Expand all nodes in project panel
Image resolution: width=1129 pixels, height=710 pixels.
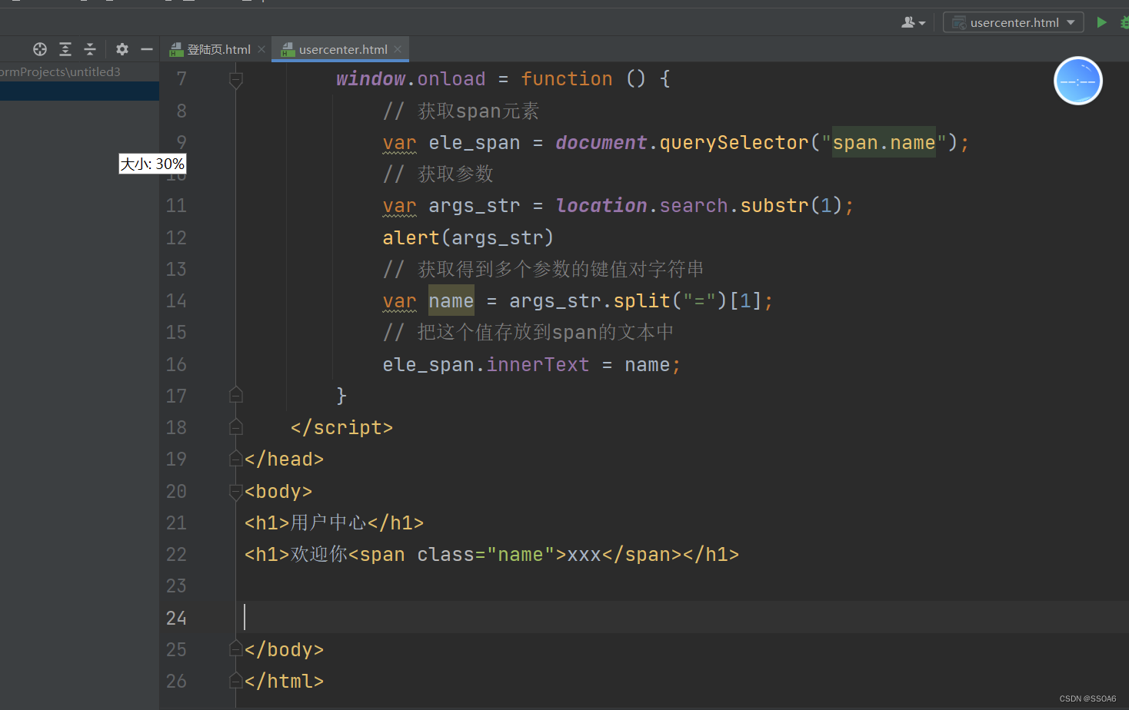pos(65,49)
